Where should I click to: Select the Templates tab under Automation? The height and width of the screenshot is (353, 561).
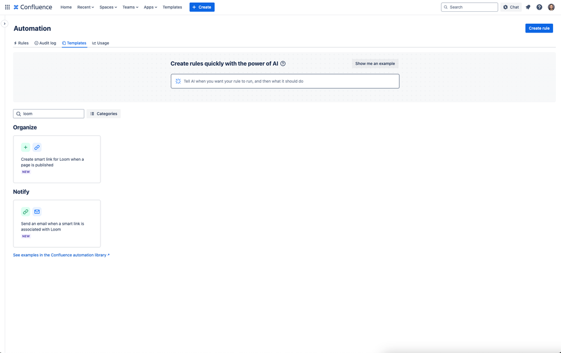coord(75,43)
